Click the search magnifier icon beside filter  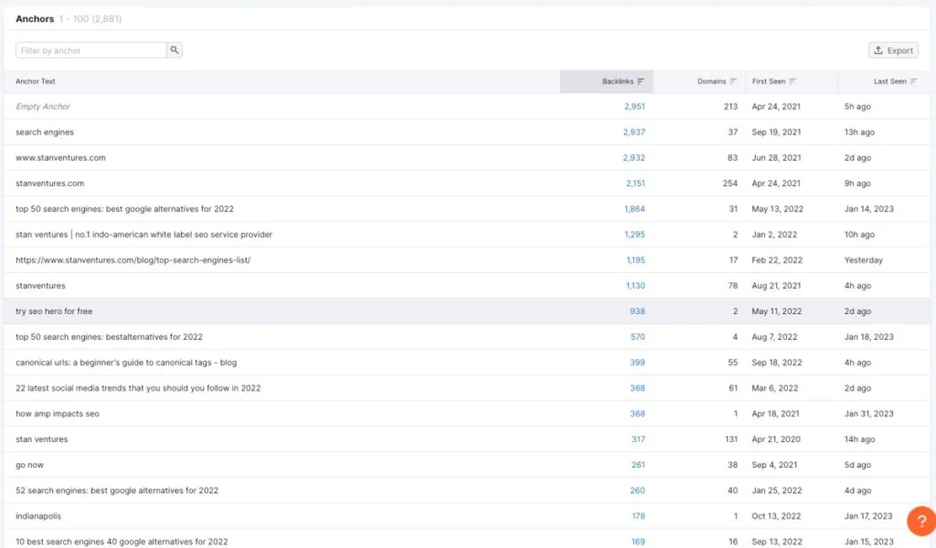pos(175,50)
